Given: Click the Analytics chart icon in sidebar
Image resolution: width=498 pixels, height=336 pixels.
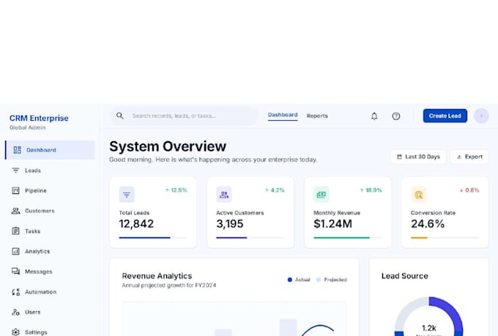Looking at the screenshot, I should tap(15, 251).
